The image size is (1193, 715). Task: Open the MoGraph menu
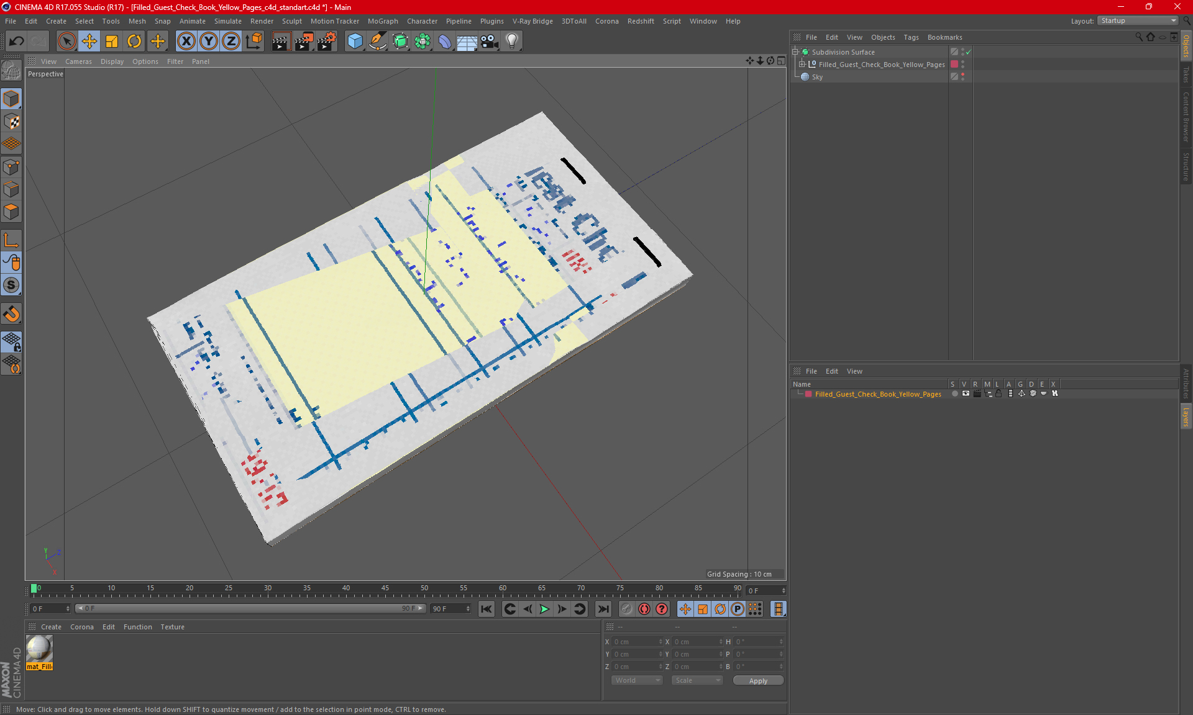pos(383,21)
